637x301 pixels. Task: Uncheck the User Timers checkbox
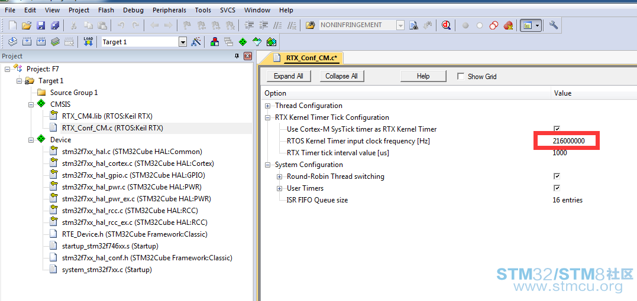[557, 188]
